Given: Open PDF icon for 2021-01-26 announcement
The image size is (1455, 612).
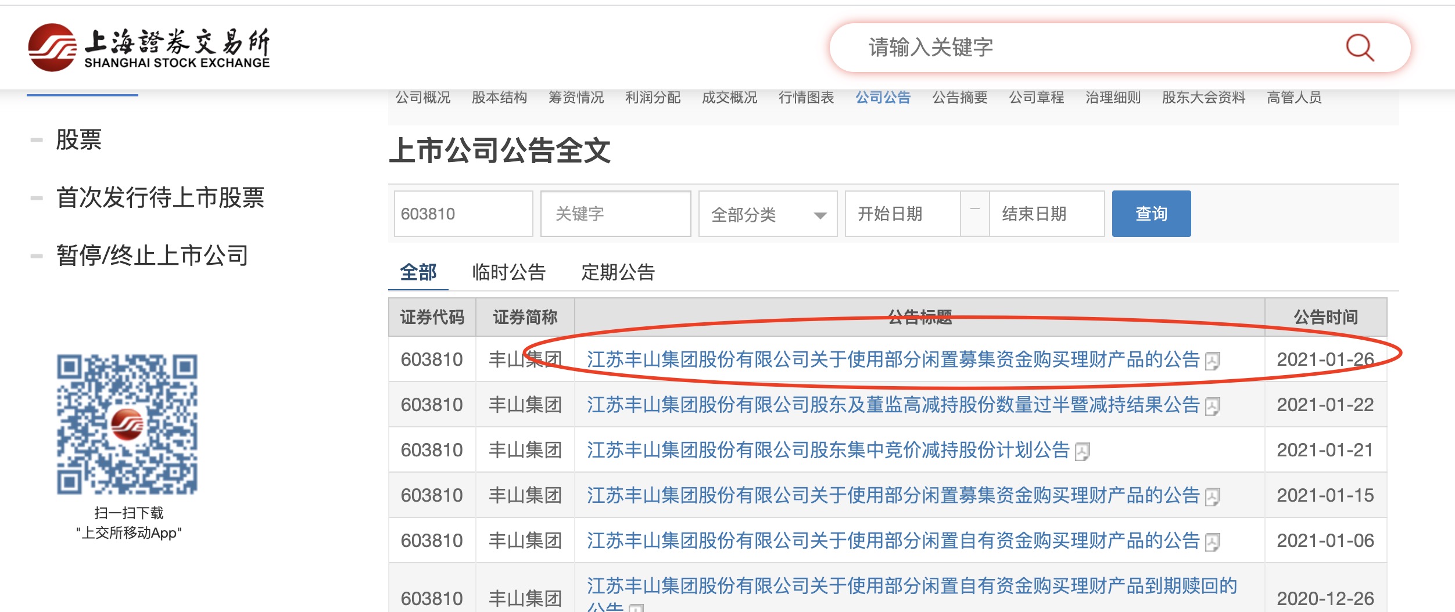Looking at the screenshot, I should point(1212,361).
